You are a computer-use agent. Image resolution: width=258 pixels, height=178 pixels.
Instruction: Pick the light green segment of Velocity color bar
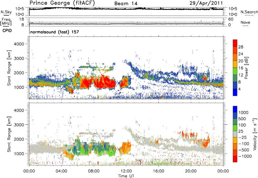click(235, 128)
